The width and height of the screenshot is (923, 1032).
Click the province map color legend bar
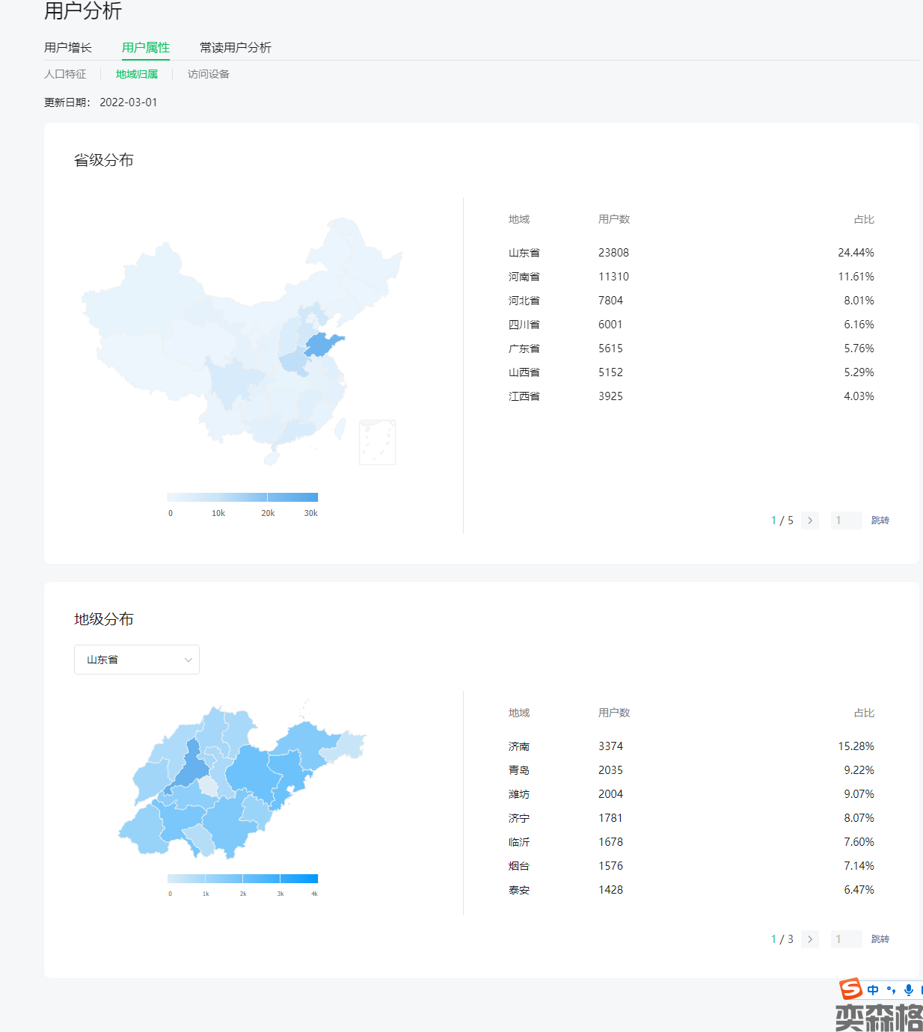click(242, 497)
